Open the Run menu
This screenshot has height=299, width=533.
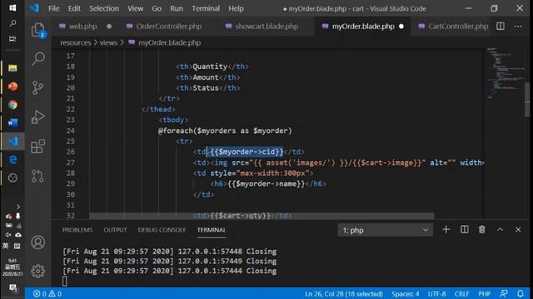point(177,8)
